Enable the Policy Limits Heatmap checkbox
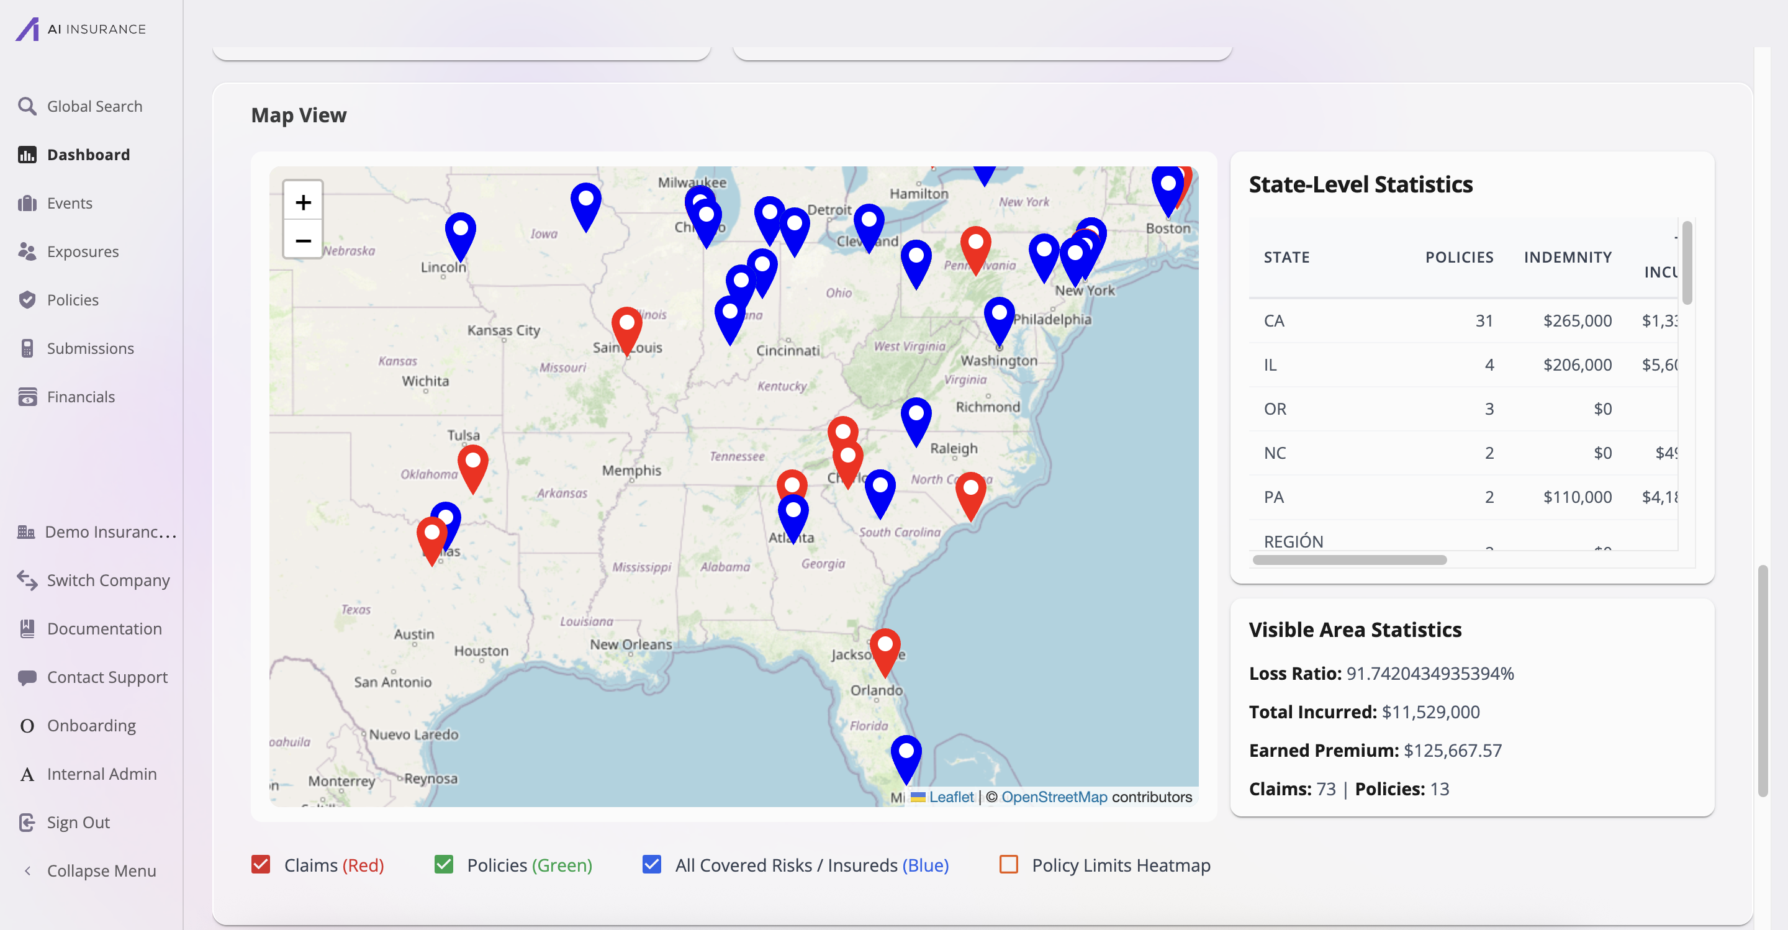Viewport: 1788px width, 930px height. point(1008,865)
